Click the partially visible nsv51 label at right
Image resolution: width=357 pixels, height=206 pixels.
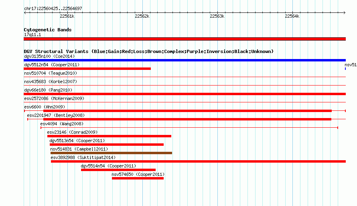[x=351, y=65]
